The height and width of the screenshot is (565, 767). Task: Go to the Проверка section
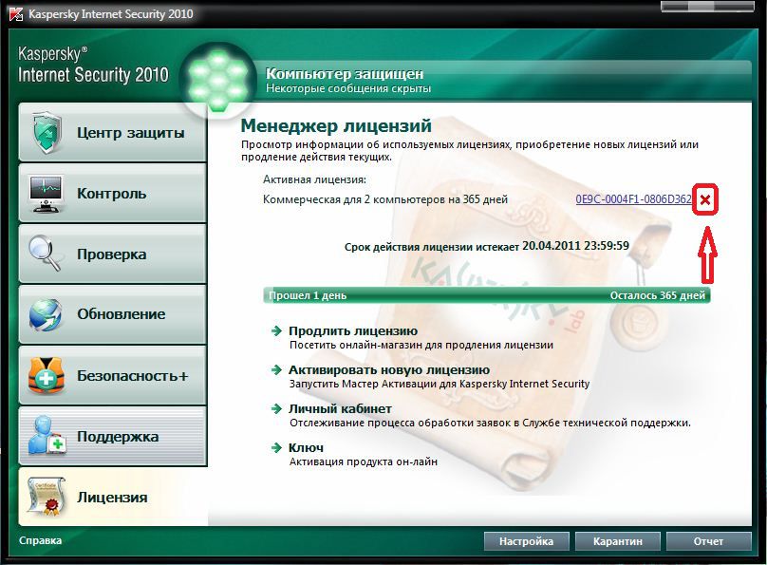click(x=113, y=254)
